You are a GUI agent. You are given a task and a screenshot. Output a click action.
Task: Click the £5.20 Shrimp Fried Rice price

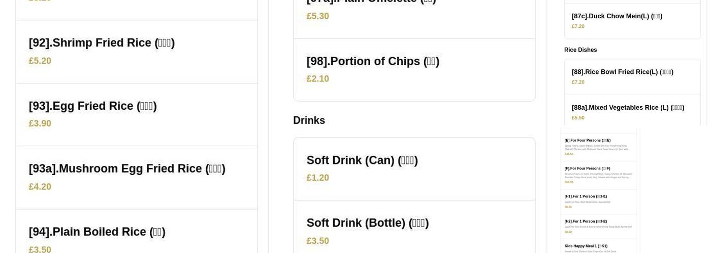40,61
